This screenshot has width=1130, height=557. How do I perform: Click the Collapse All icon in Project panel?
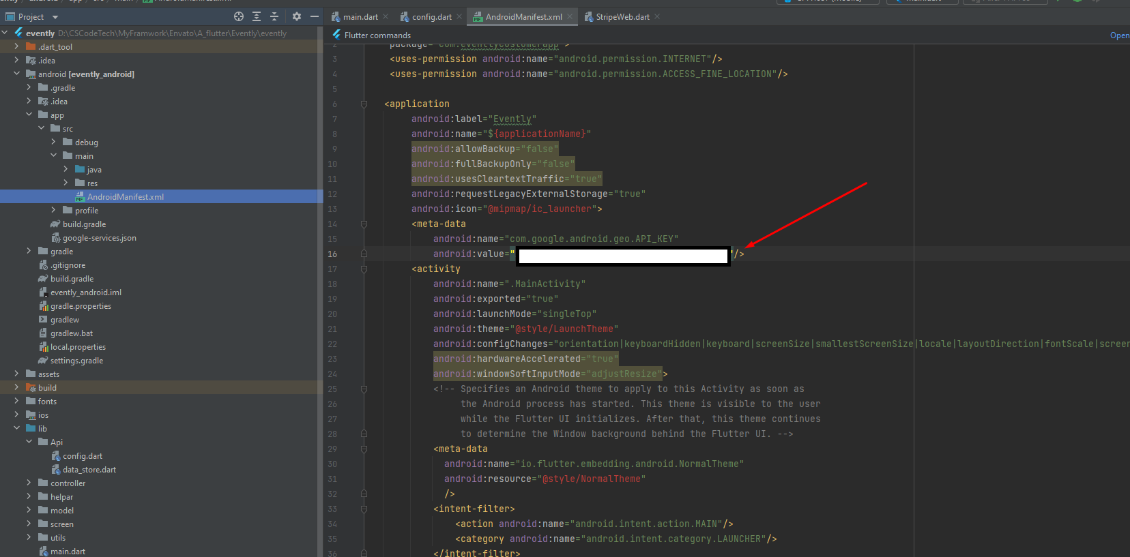274,16
